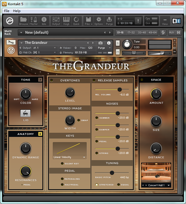Toggle Hammer noise LED
186x204 pixels.
(97, 118)
